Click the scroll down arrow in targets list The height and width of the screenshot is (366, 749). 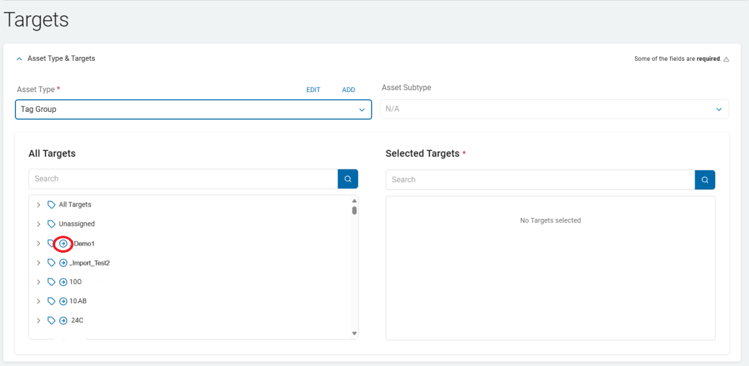[x=354, y=333]
